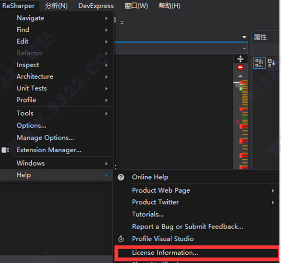Select Profile Visual Studio
This screenshot has width=281, height=263.
click(x=196, y=239)
